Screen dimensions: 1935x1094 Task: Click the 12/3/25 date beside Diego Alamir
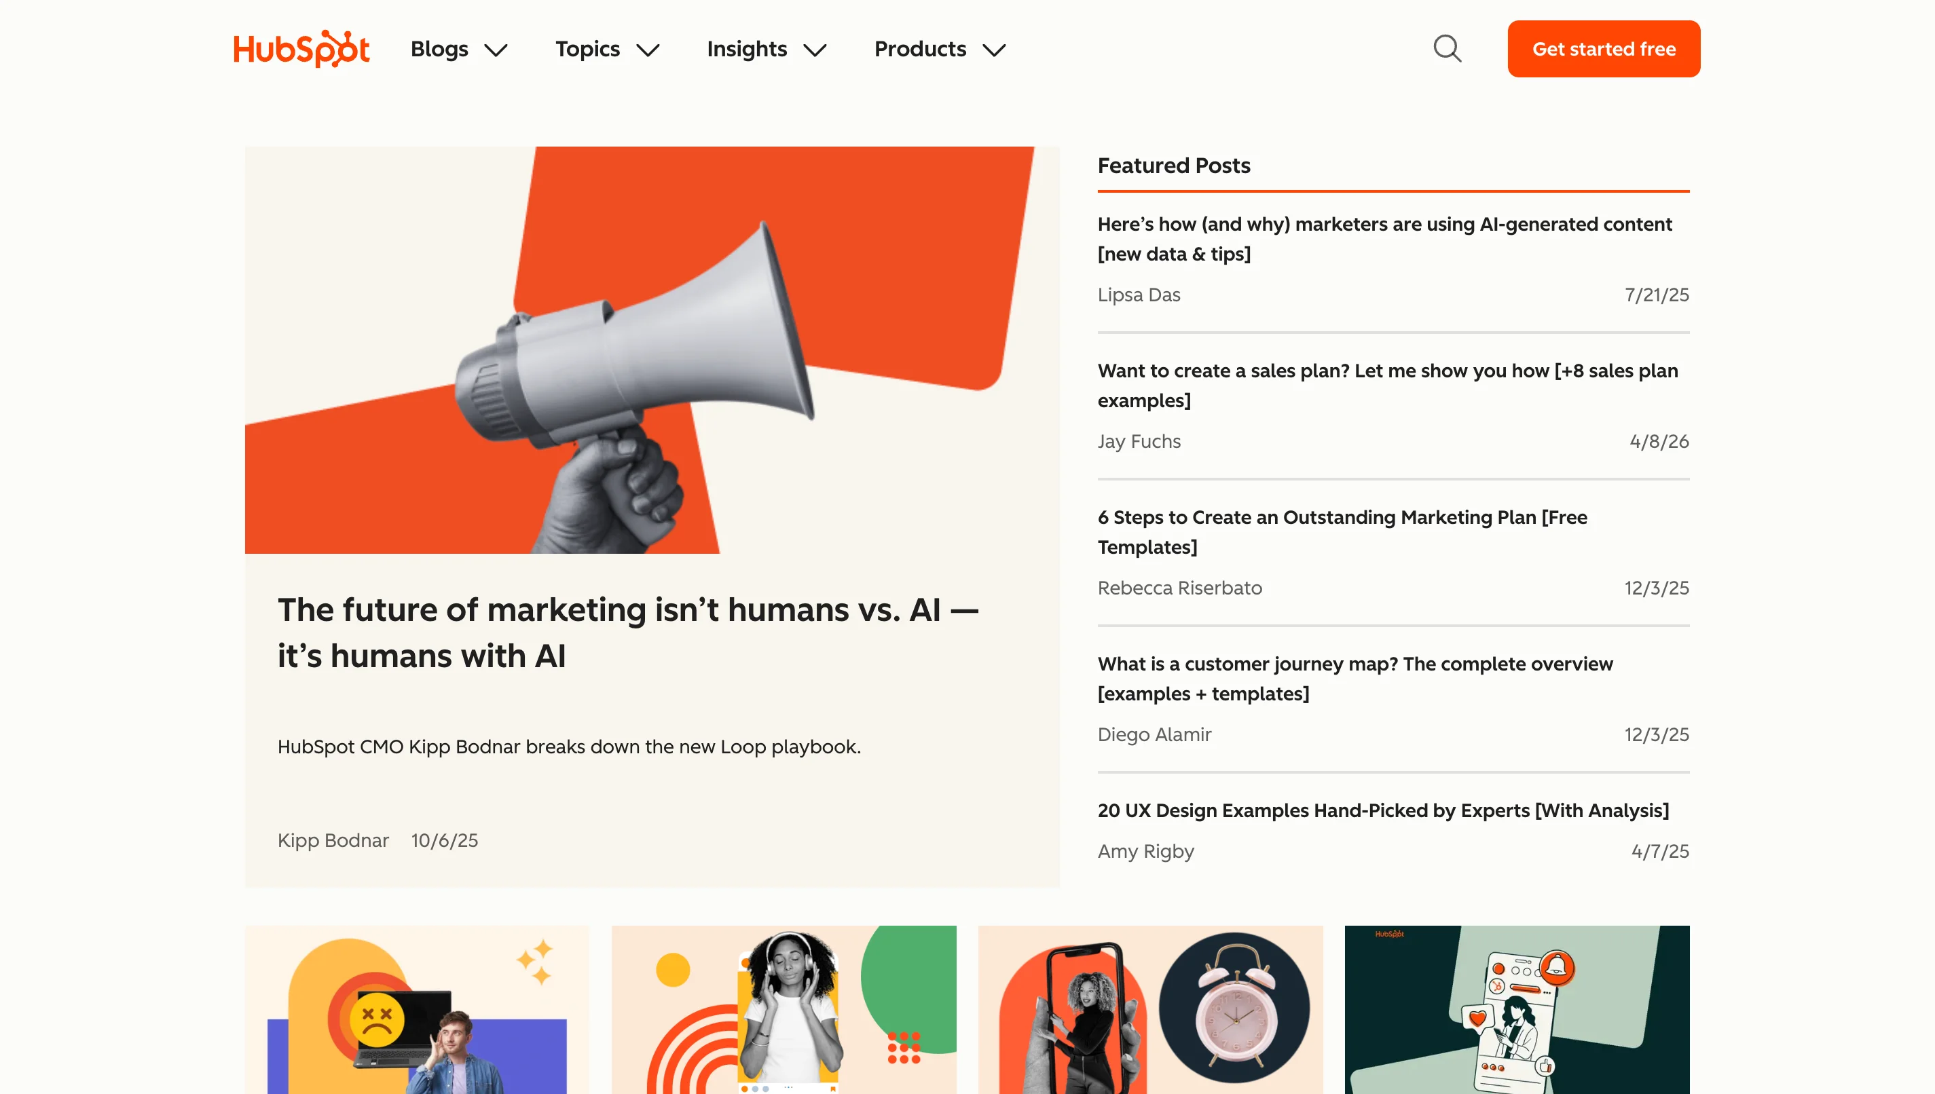(x=1656, y=734)
